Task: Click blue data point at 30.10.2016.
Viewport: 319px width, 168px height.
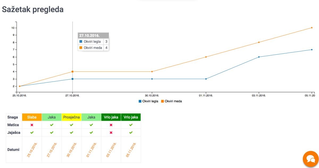Action: (152, 79)
